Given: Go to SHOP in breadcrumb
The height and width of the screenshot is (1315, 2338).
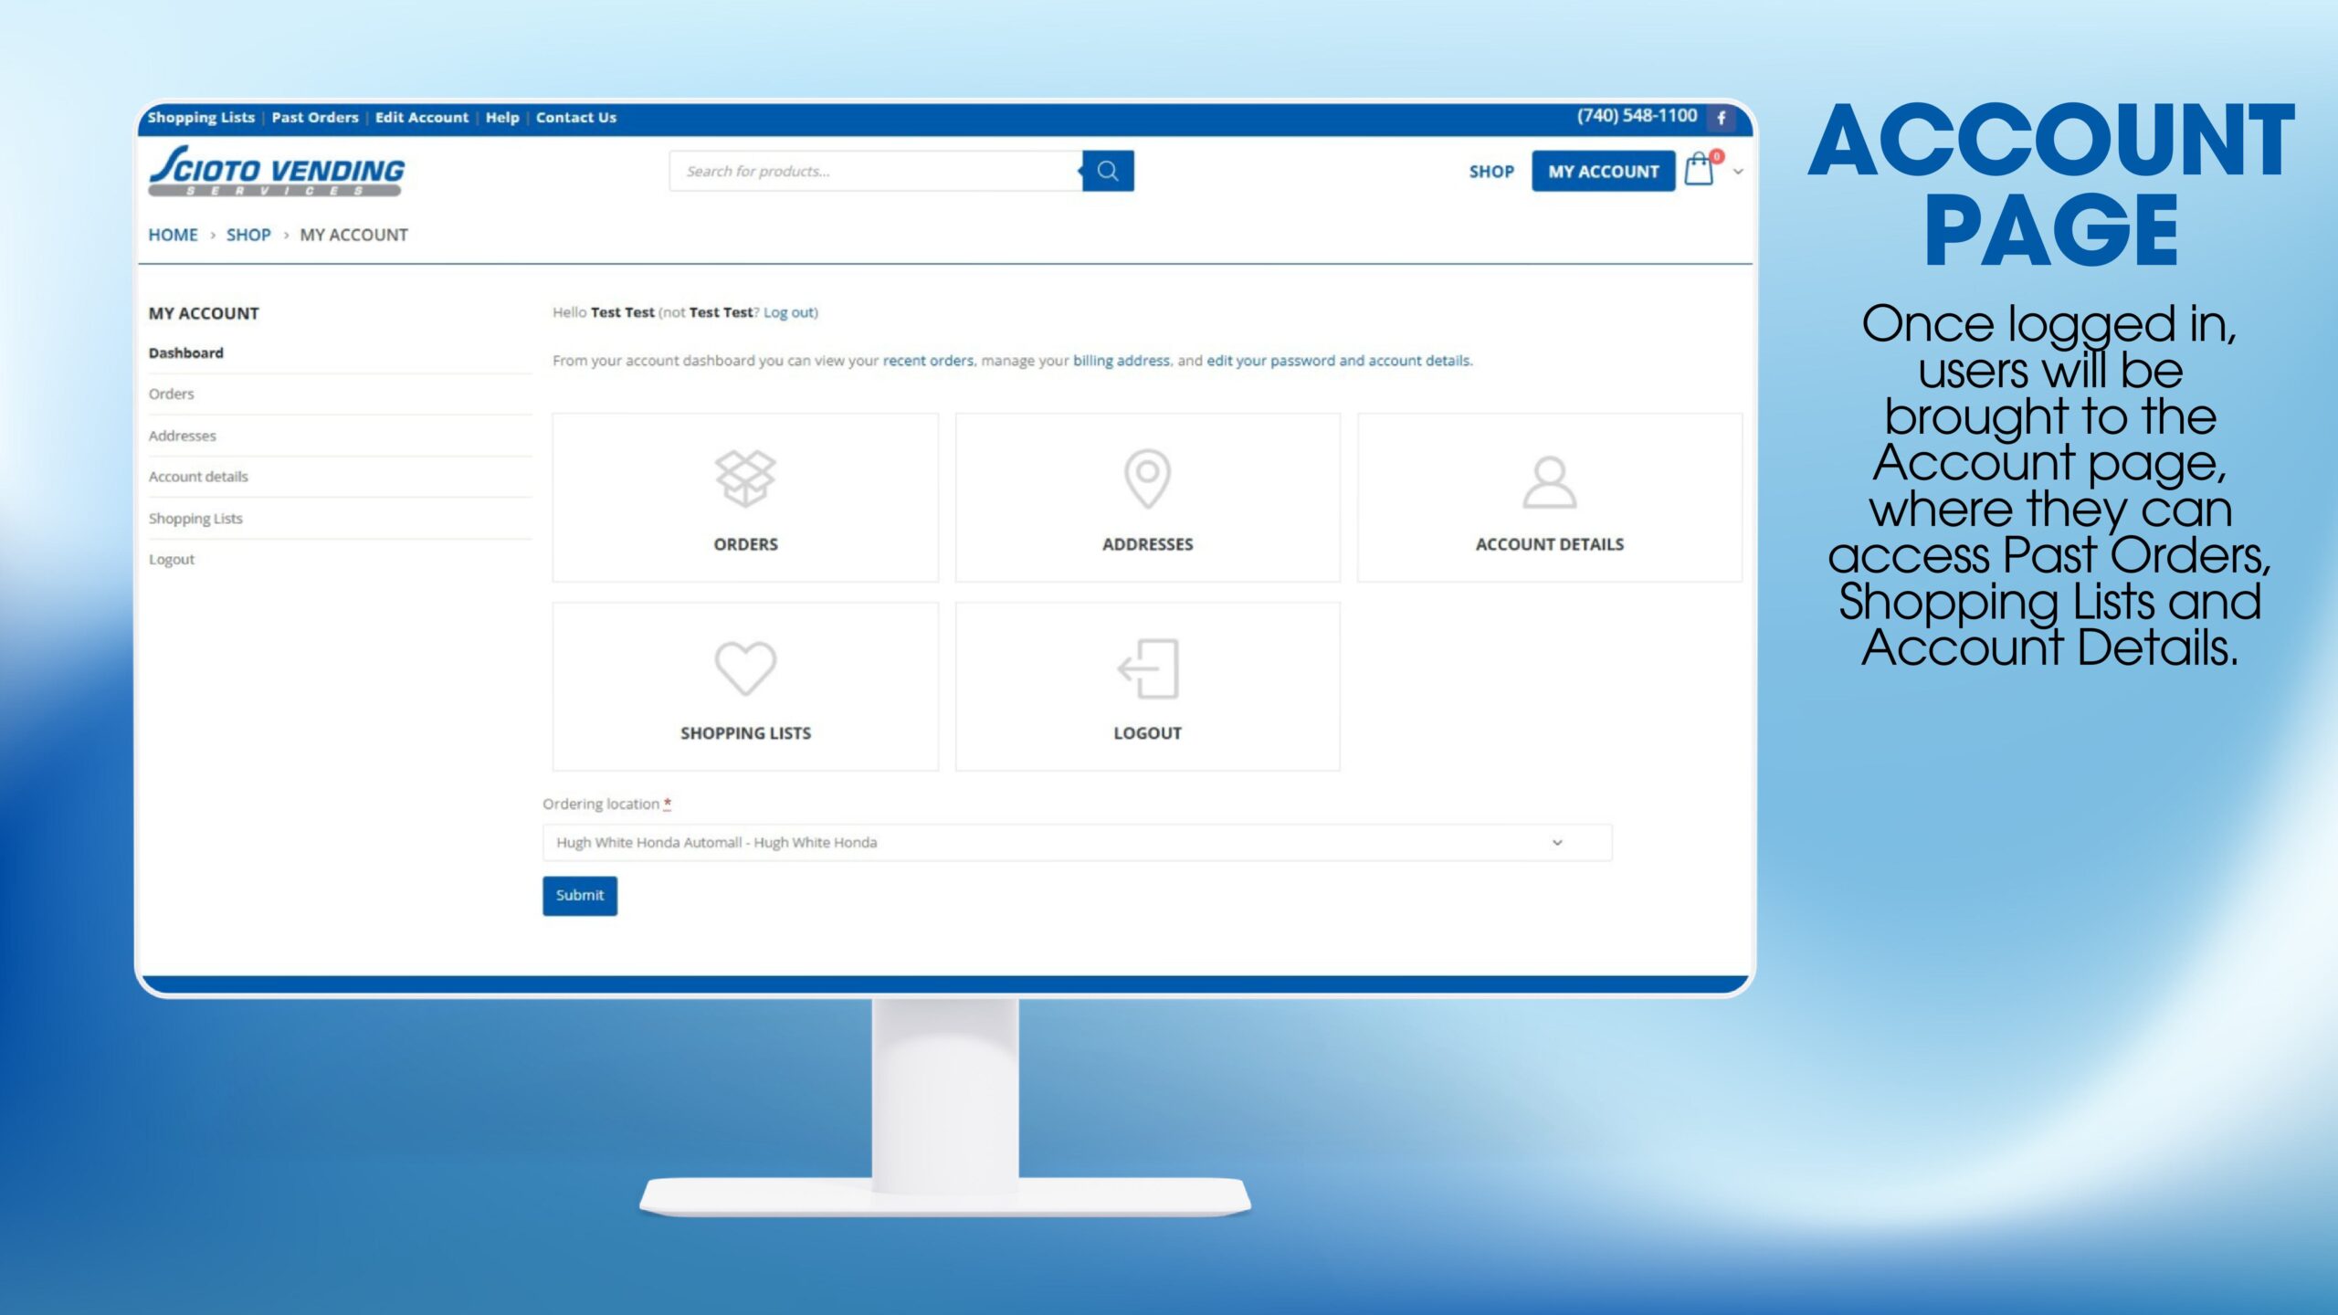Looking at the screenshot, I should (x=248, y=235).
